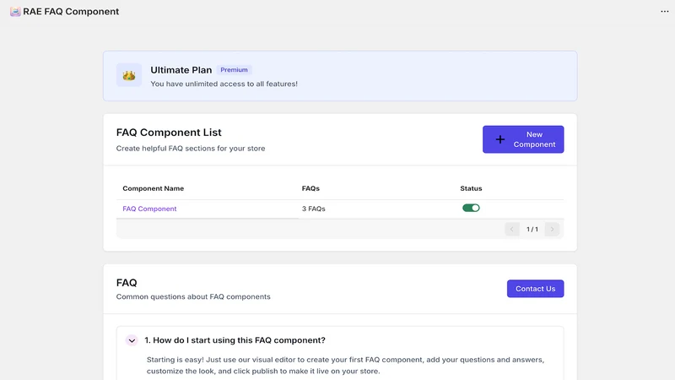Click the 'RAE FAQ Component' title text
This screenshot has width=675, height=380.
71,12
